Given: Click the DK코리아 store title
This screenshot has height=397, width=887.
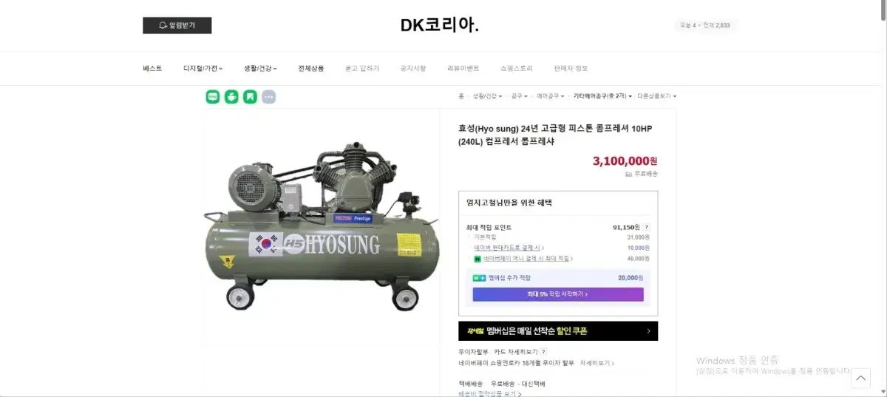Looking at the screenshot, I should click(x=440, y=25).
